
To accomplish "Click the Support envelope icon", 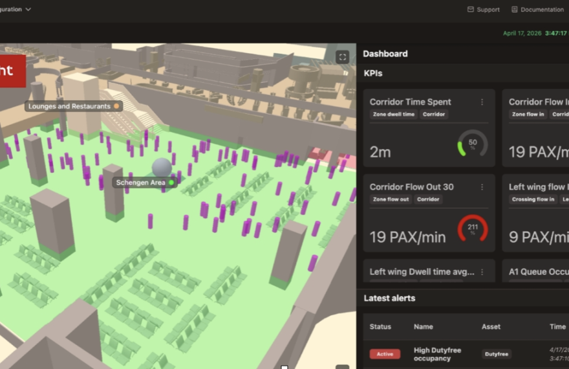I will tap(470, 10).
